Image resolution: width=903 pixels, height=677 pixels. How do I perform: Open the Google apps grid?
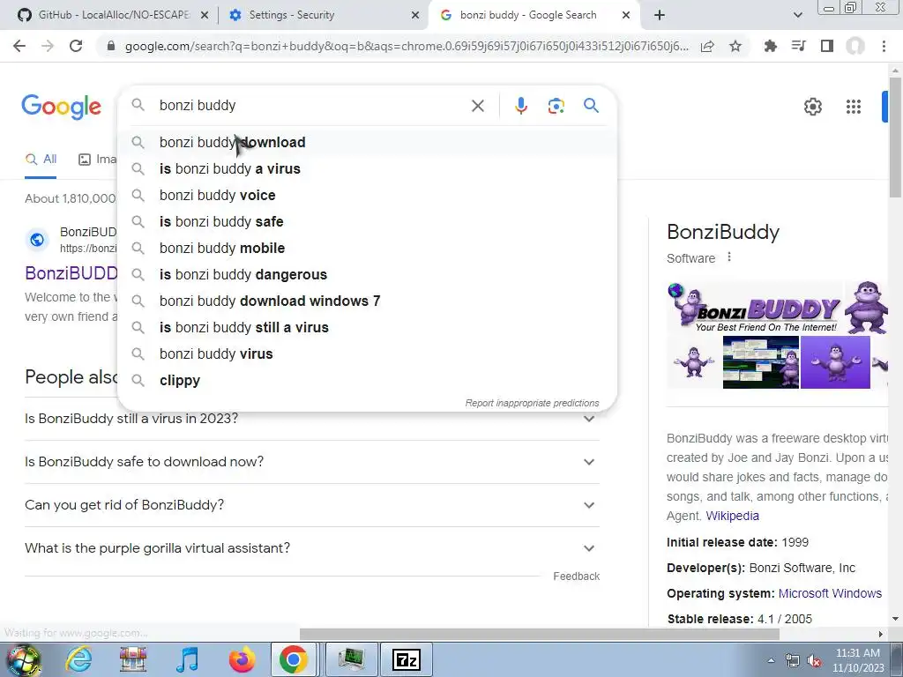point(853,107)
